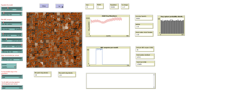Click the Populate the model heading
This screenshot has width=238, height=101.
[x=7, y=5]
